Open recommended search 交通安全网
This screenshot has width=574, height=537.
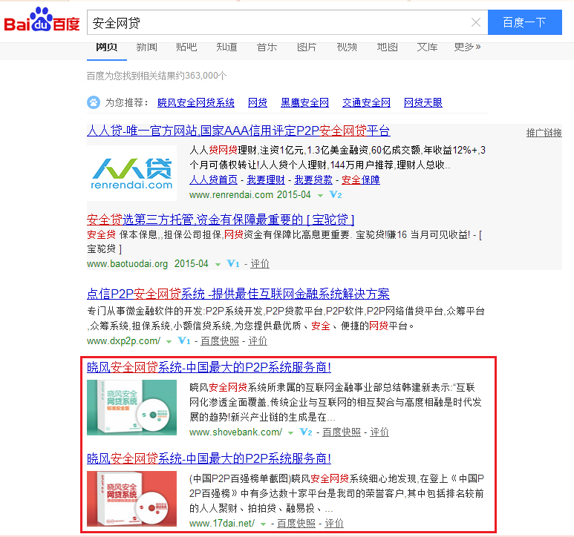coord(366,102)
